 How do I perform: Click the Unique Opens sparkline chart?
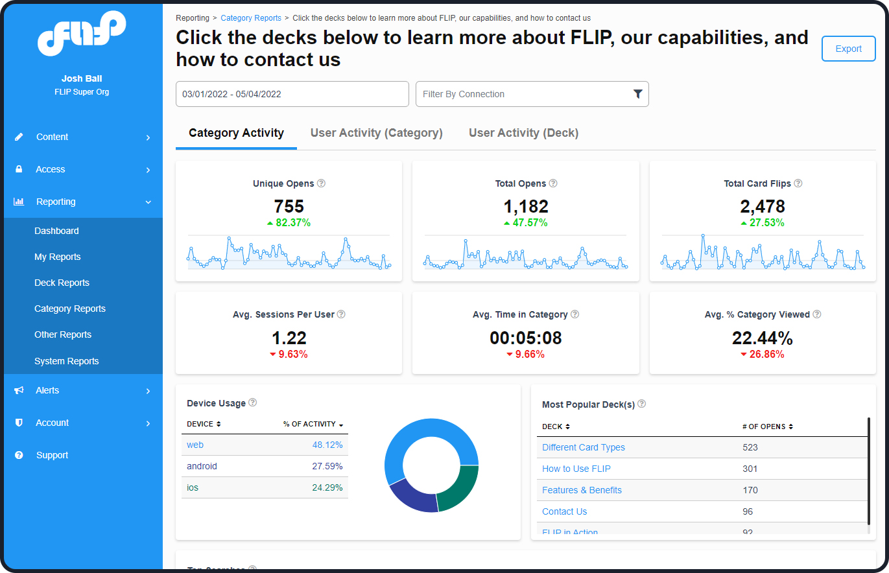(x=289, y=253)
